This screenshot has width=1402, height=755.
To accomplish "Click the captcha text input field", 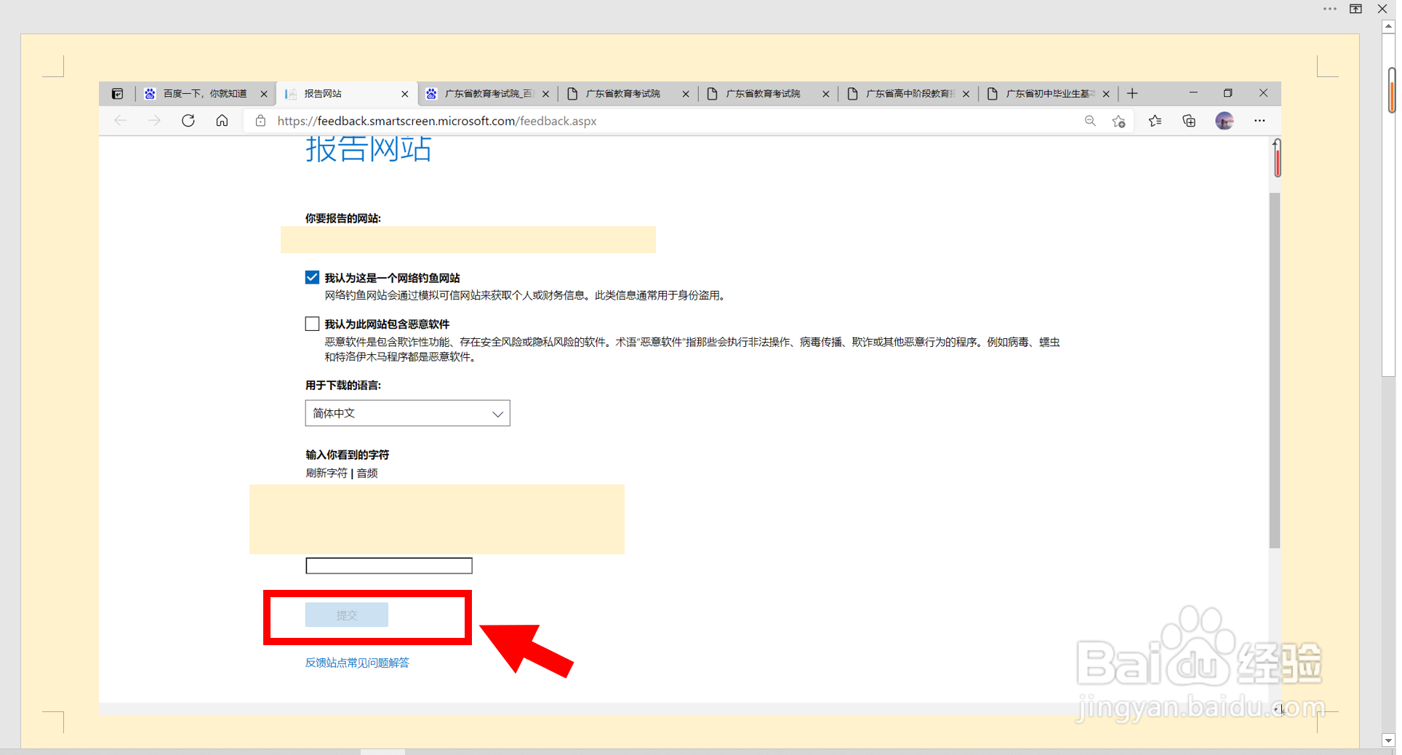I will (388, 565).
